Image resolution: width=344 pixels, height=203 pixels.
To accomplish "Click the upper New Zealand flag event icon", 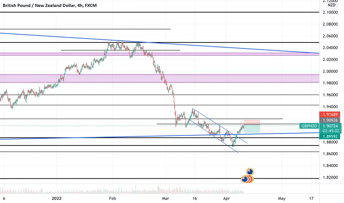I will click(x=250, y=172).
